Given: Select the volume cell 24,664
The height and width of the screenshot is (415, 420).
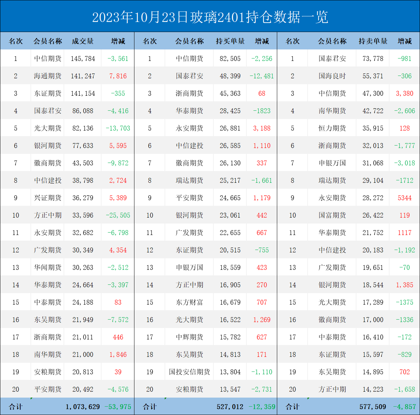Looking at the screenshot, I should pos(83,285).
